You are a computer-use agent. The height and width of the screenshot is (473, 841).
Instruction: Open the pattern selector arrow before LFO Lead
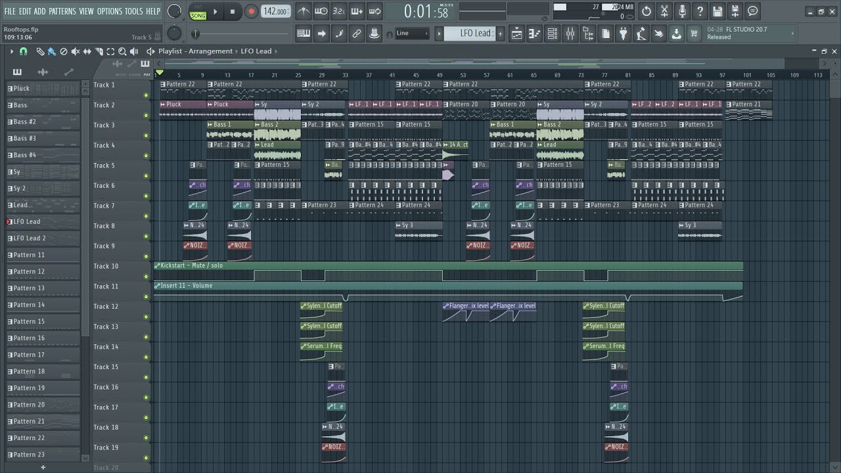tap(440, 34)
